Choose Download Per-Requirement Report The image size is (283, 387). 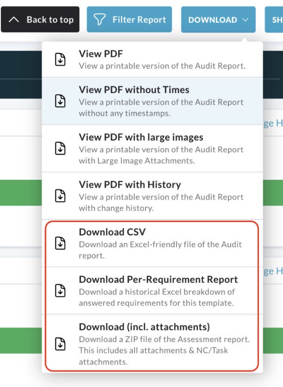coord(152,290)
